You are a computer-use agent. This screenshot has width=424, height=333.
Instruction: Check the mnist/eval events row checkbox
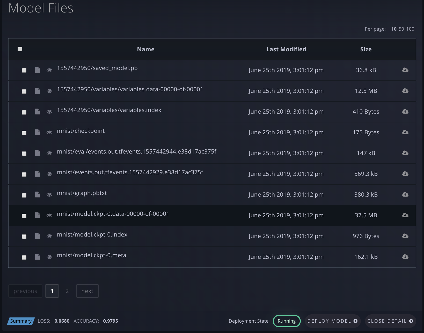(24, 154)
